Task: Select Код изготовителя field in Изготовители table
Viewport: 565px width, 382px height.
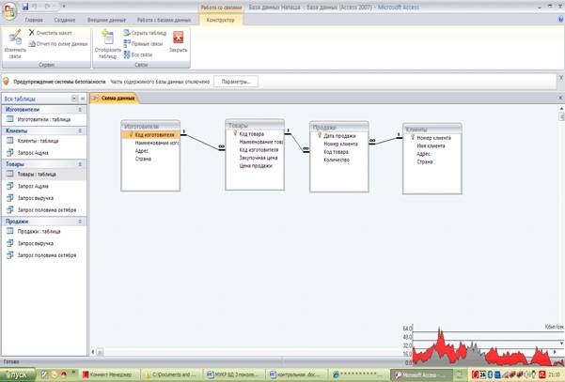Action: [x=153, y=134]
